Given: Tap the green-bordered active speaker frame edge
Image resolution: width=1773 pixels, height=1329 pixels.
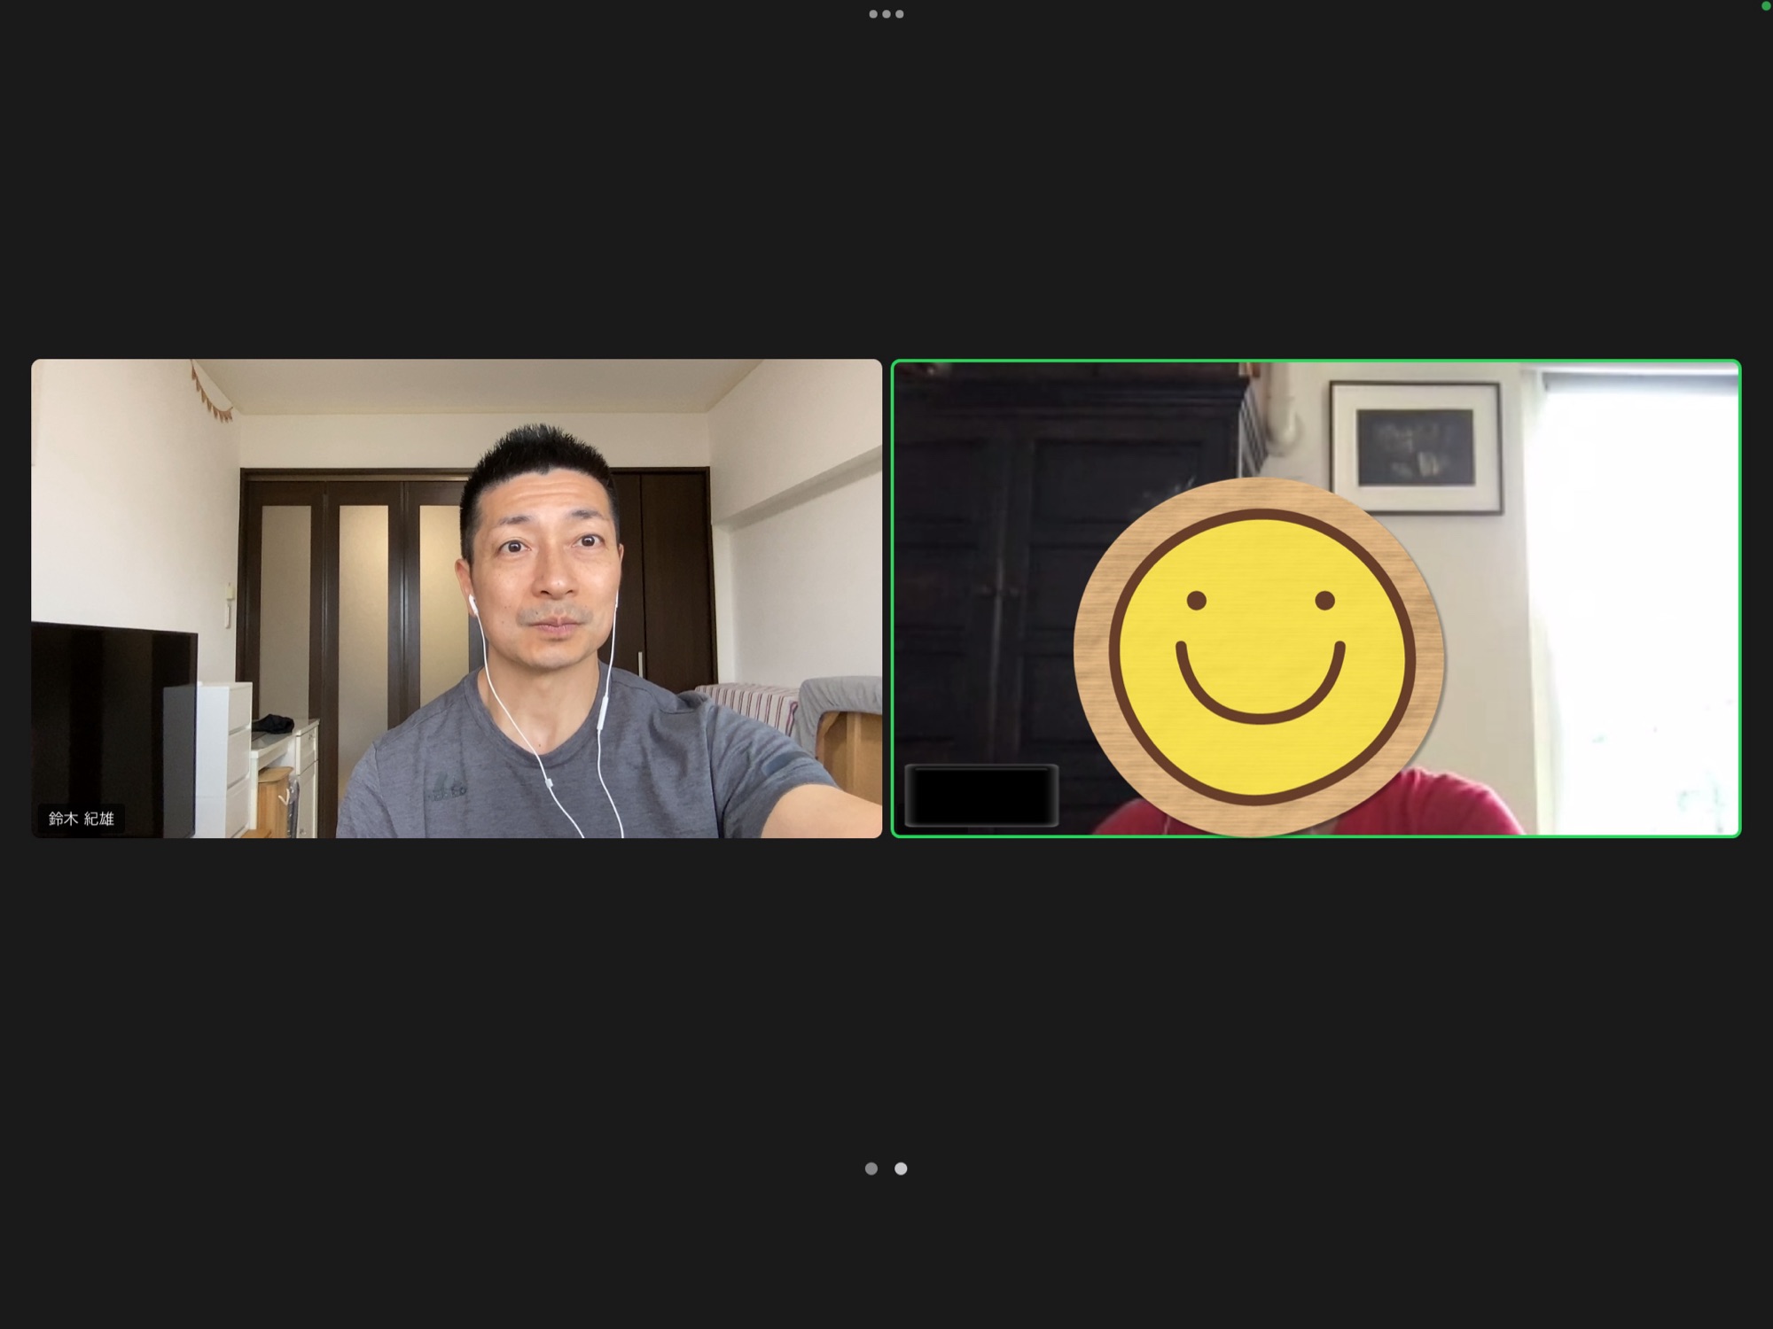Looking at the screenshot, I should pyautogui.click(x=1316, y=361).
